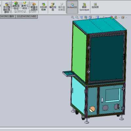The height and width of the screenshot is (131, 131).
Task: Toggle the Section View icon
Action: pyautogui.click(x=86, y=17)
